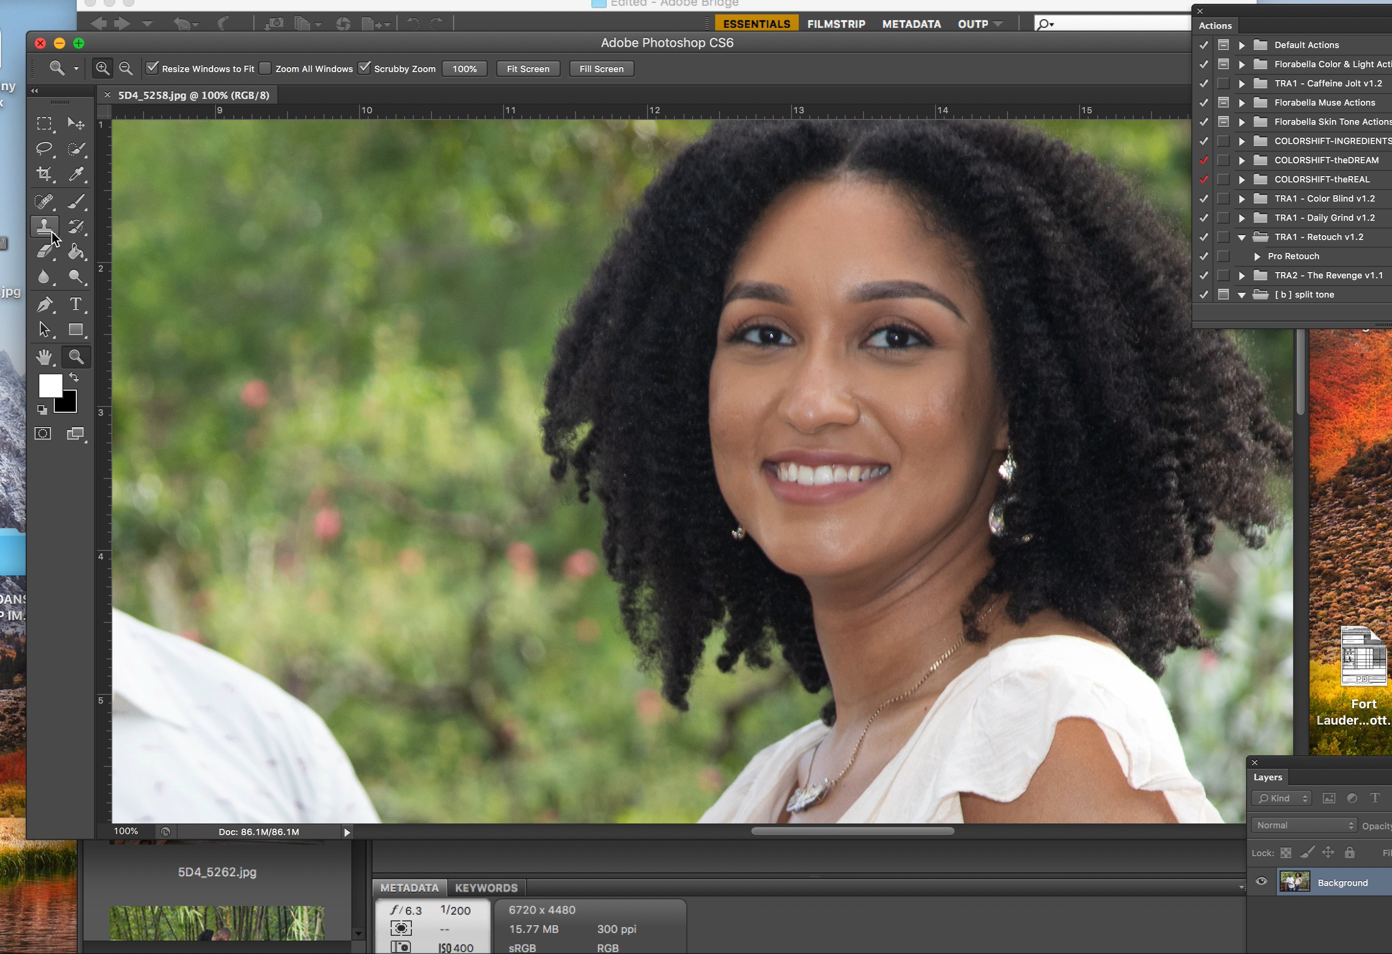Set the black background color swatch
The height and width of the screenshot is (954, 1392).
70,405
